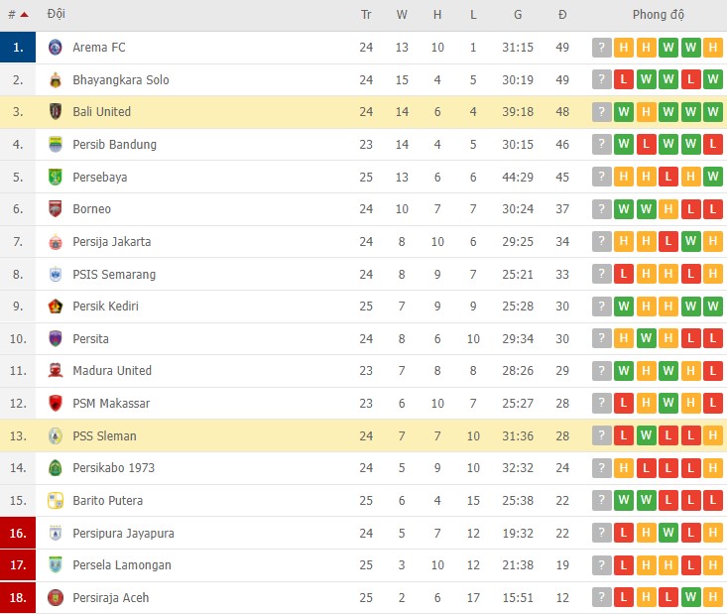Open the Bhayangkara Solo team link

(121, 80)
